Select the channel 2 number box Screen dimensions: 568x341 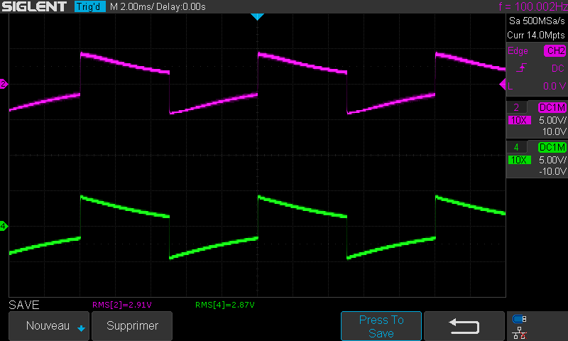(x=516, y=107)
